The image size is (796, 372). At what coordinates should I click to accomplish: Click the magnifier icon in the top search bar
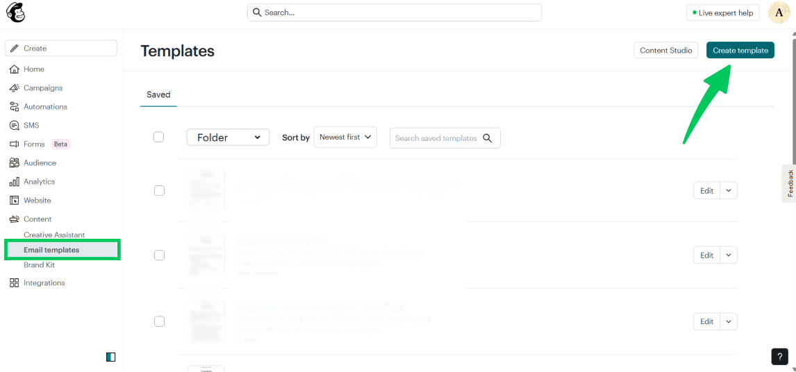point(257,12)
